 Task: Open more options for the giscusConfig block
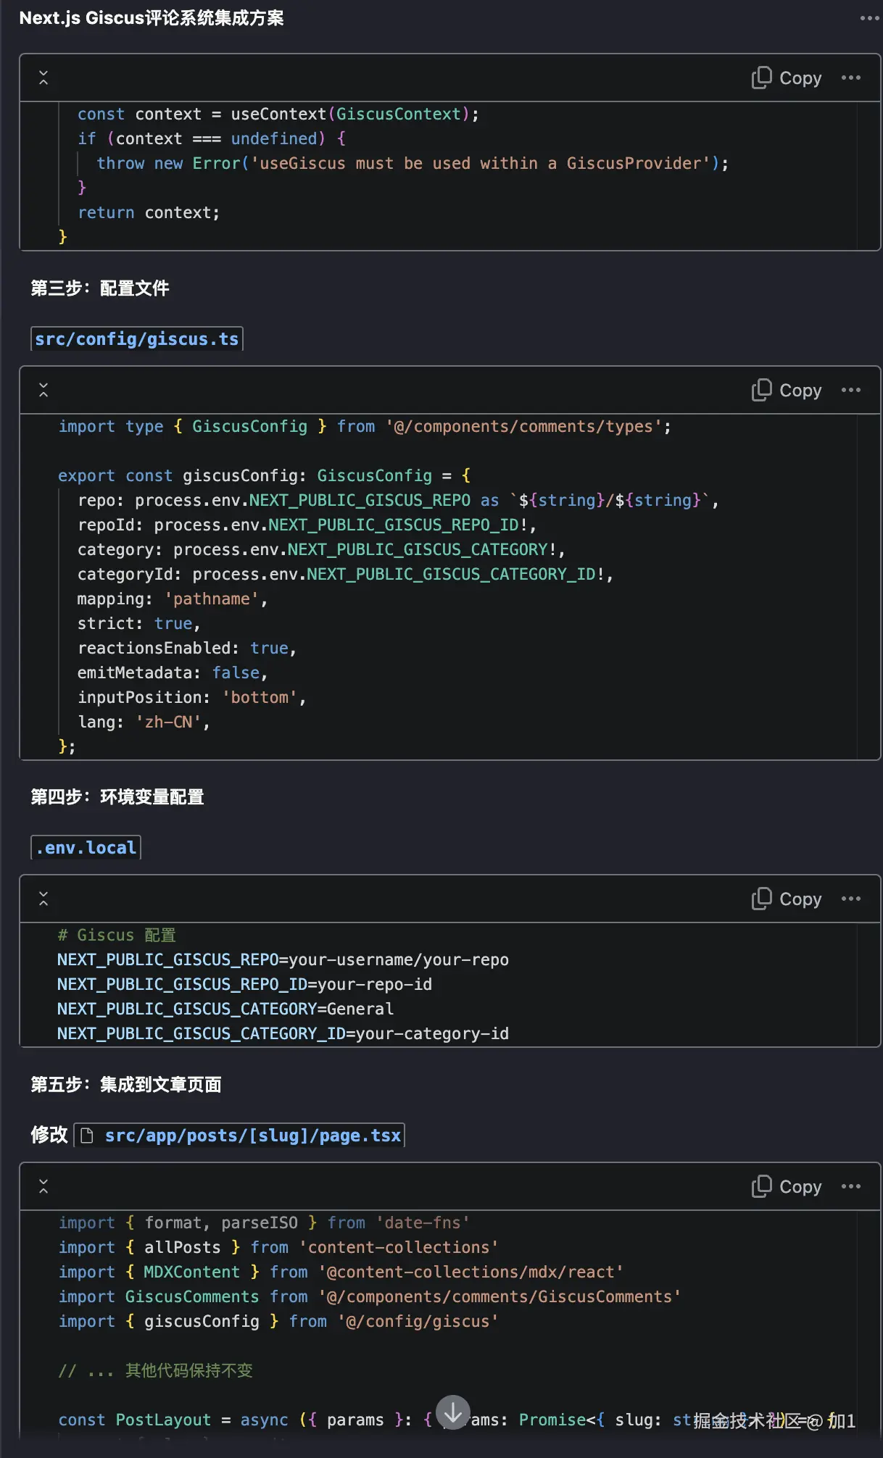pyautogui.click(x=851, y=391)
